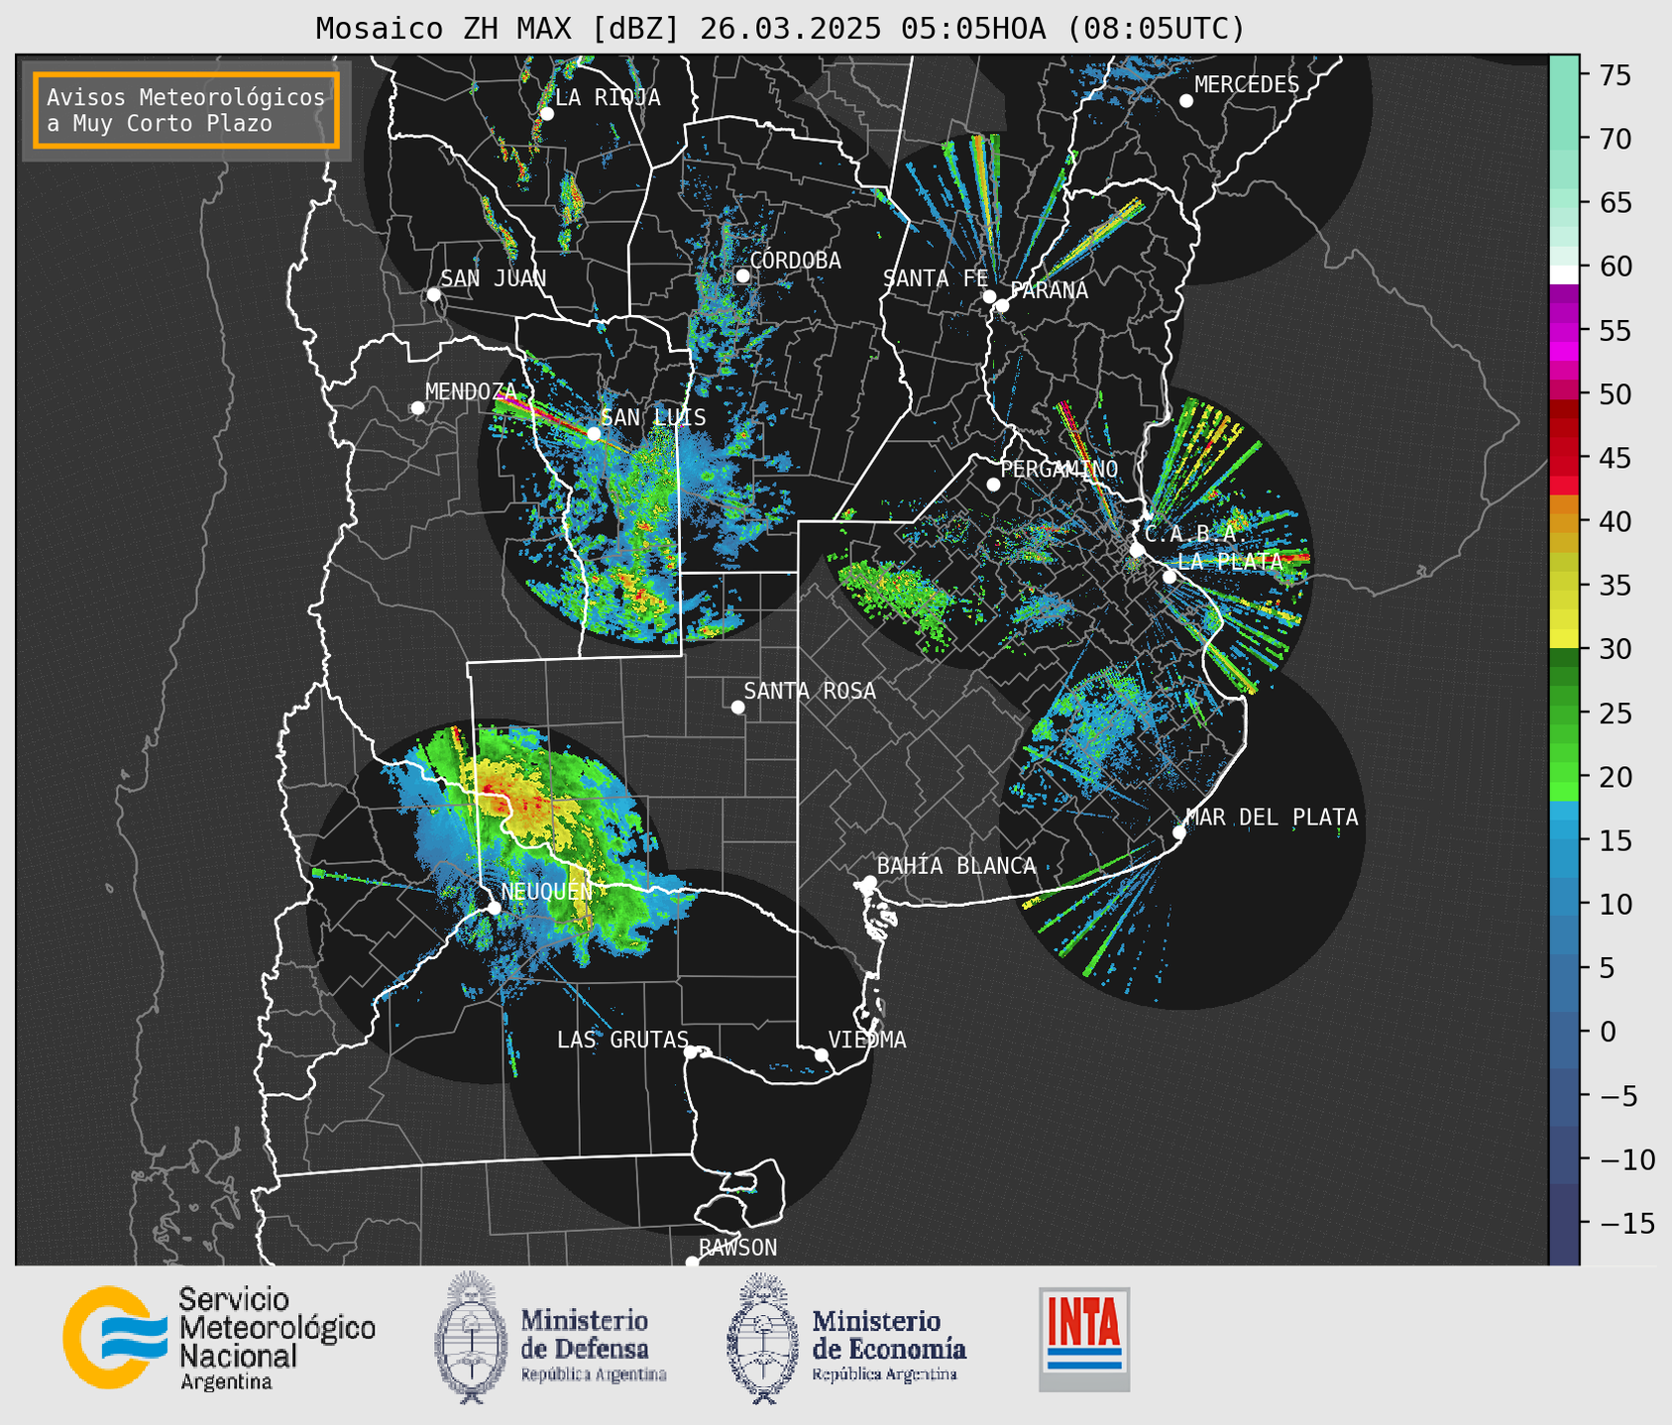Click the Ministerio de Defensa text

click(x=594, y=1345)
